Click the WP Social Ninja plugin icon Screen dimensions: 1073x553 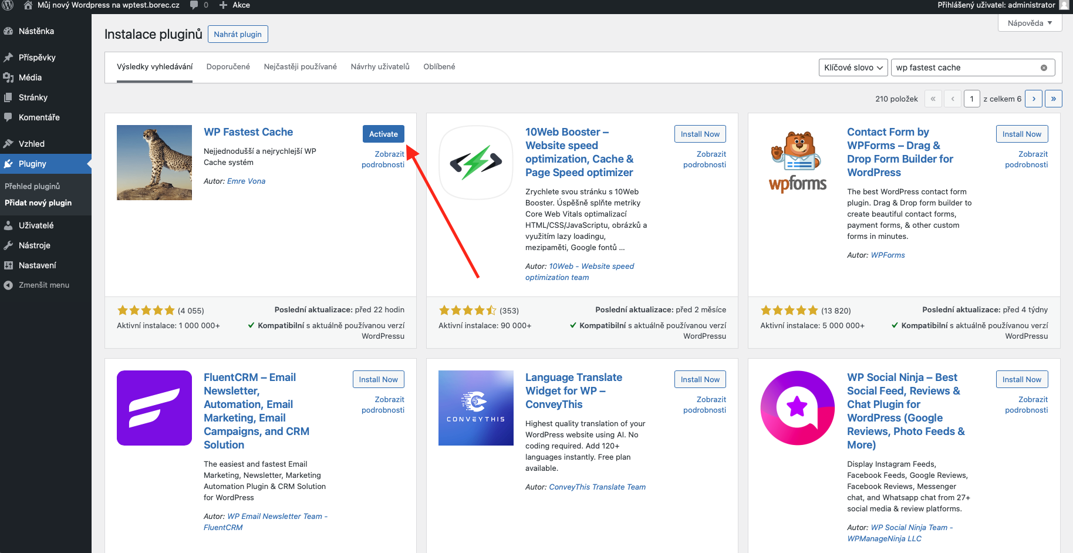pyautogui.click(x=798, y=408)
